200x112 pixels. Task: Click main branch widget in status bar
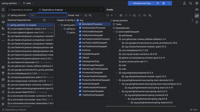pyautogui.click(x=194, y=110)
